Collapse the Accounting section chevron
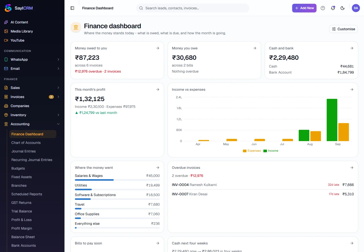364x252 pixels. [58, 124]
